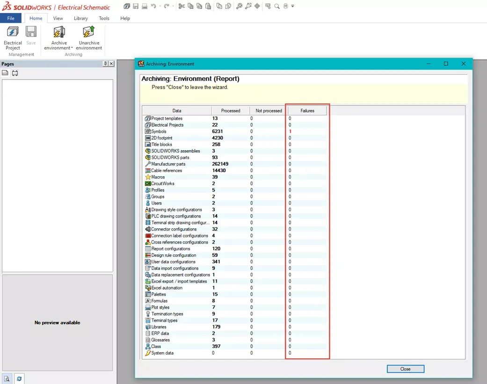487x384 pixels.
Task: Open the File menu
Action: (x=11, y=18)
